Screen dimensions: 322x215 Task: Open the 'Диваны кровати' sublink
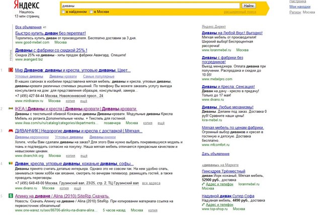pyautogui.click(x=63, y=76)
